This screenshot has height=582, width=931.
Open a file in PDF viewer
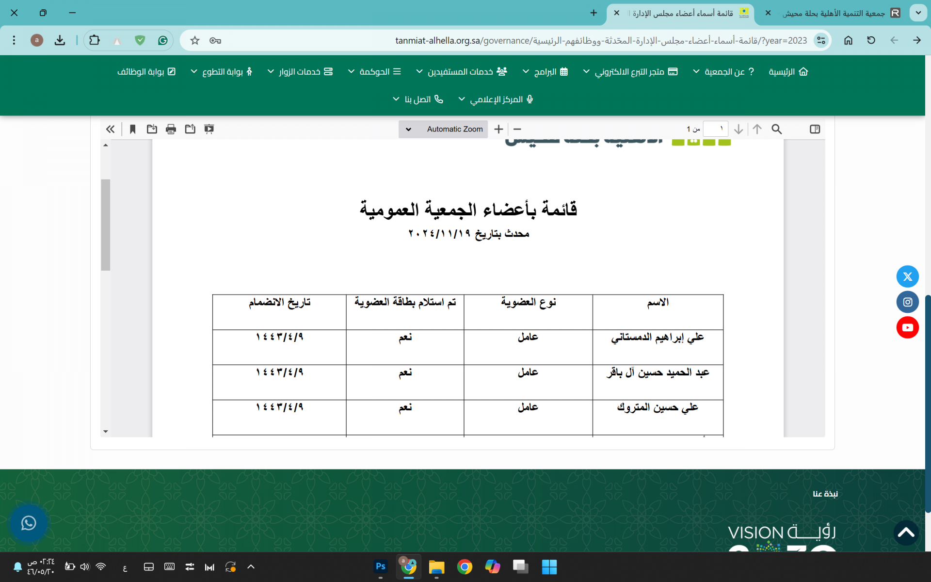[190, 129]
